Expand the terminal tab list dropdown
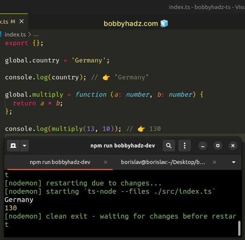This screenshot has height=240, width=245. [234, 162]
